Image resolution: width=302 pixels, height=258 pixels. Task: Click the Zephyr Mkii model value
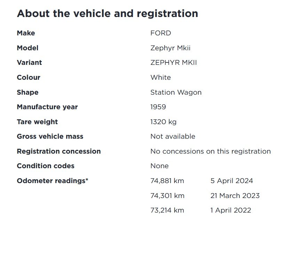tap(170, 48)
